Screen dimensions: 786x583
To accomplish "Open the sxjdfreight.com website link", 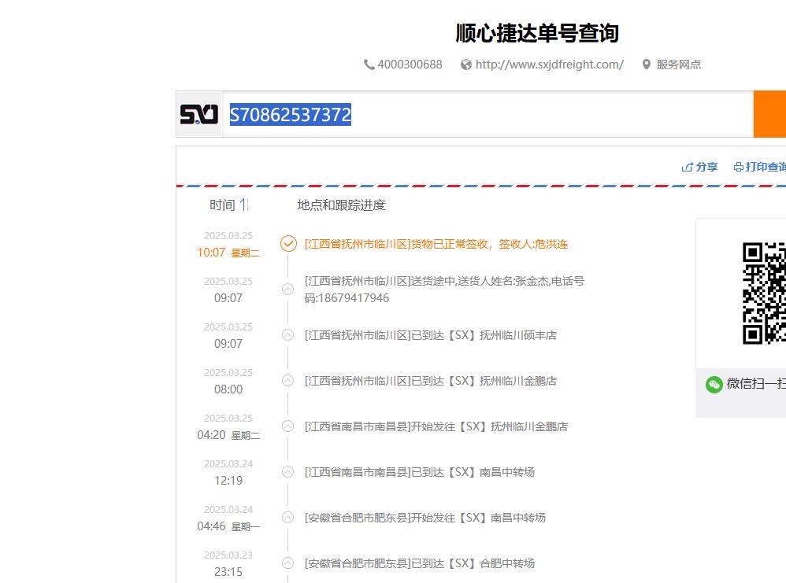I will 550,65.
